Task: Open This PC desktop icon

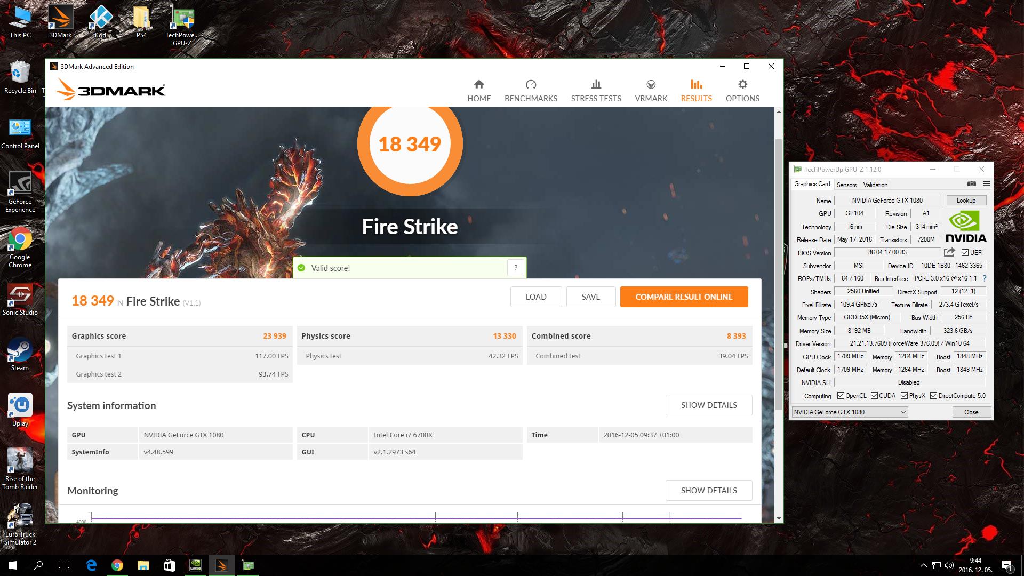Action: pos(20,21)
